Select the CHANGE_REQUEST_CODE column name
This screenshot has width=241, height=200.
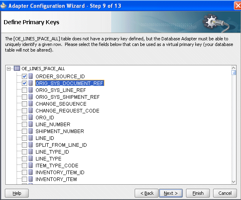[68, 110]
